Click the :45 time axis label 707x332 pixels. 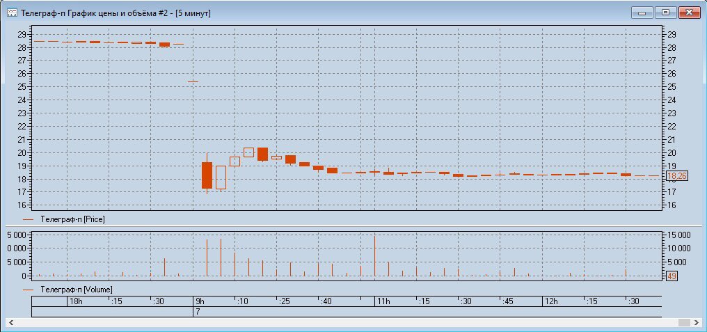tap(507, 301)
